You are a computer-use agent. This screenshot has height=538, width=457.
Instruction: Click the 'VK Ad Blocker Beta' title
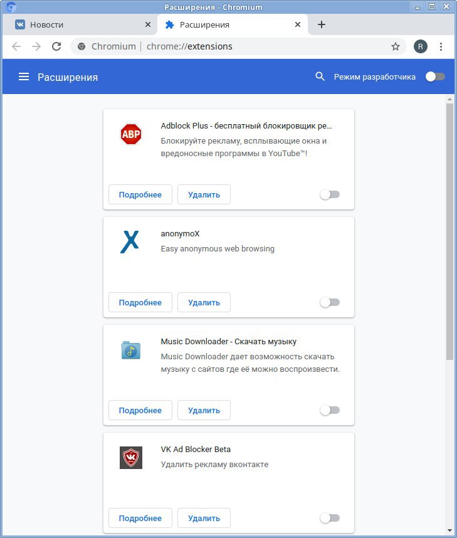(x=196, y=449)
